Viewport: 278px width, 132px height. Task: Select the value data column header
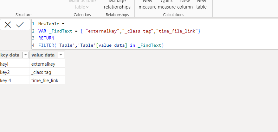[x=43, y=55]
